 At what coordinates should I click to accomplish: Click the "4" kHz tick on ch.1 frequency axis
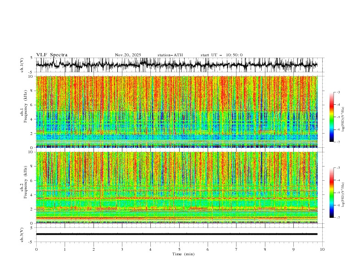(x=32, y=119)
